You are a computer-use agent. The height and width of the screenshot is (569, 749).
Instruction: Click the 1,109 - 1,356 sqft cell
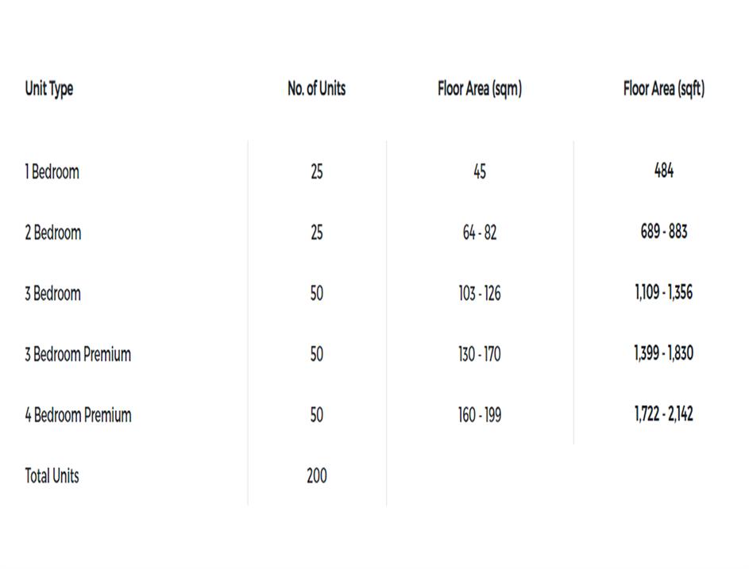click(663, 292)
